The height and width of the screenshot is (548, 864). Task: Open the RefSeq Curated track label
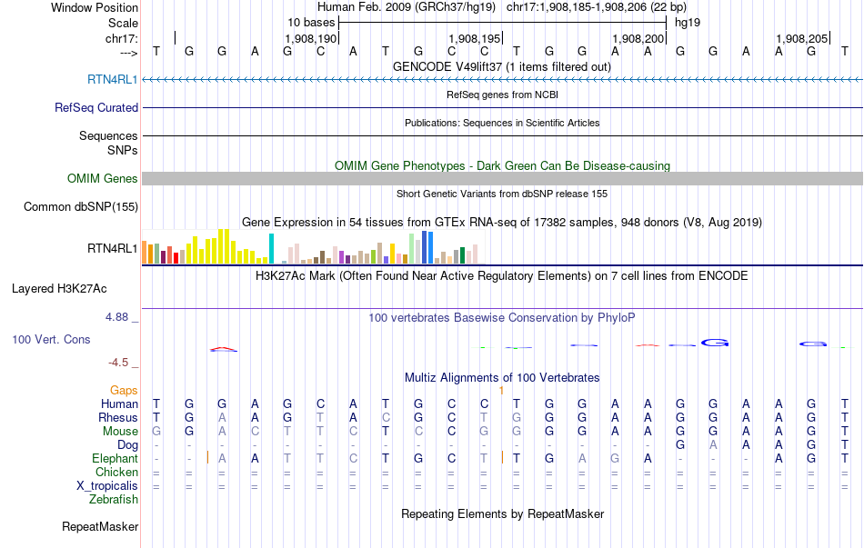(x=96, y=107)
